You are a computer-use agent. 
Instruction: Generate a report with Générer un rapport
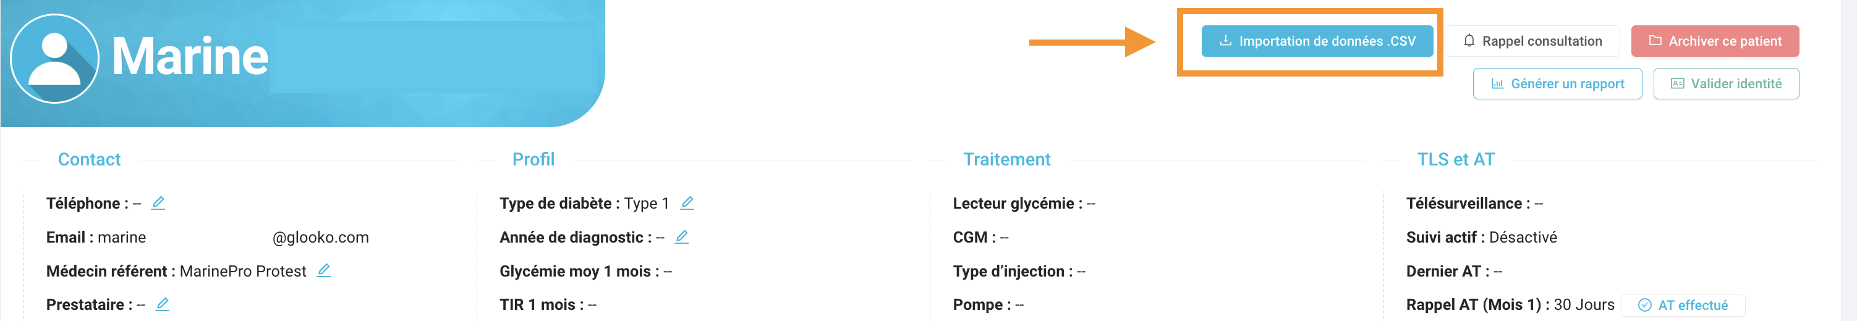point(1557,83)
